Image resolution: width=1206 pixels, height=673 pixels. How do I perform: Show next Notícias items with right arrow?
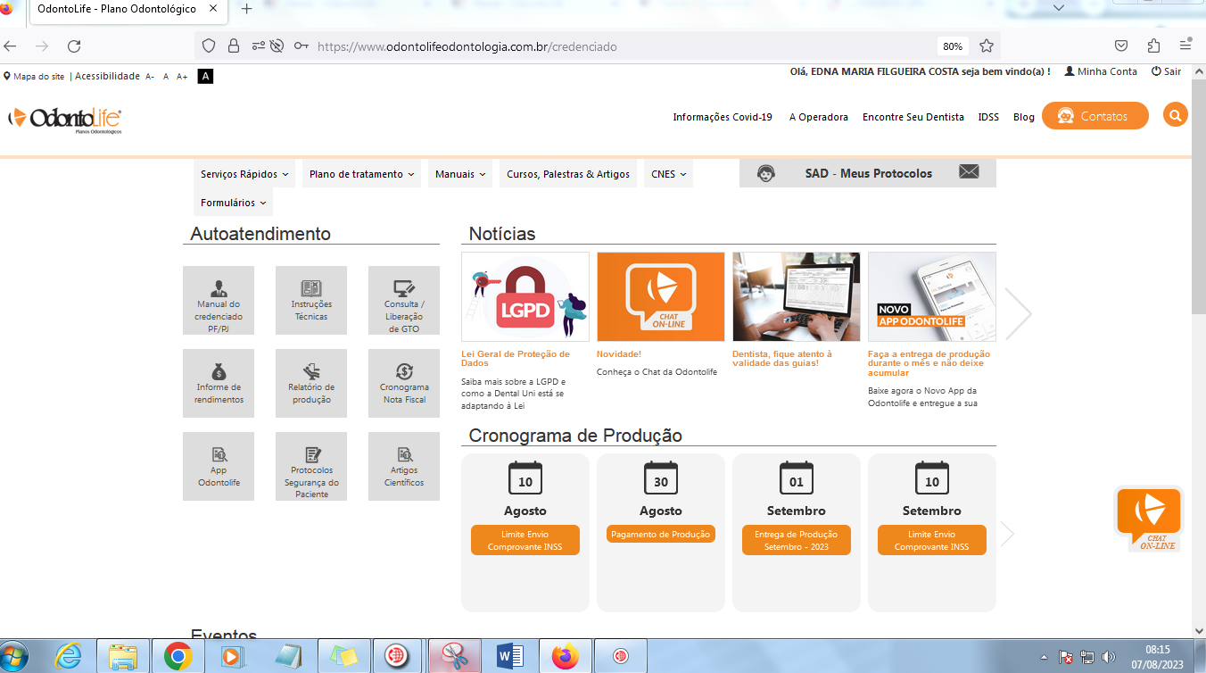click(1018, 313)
